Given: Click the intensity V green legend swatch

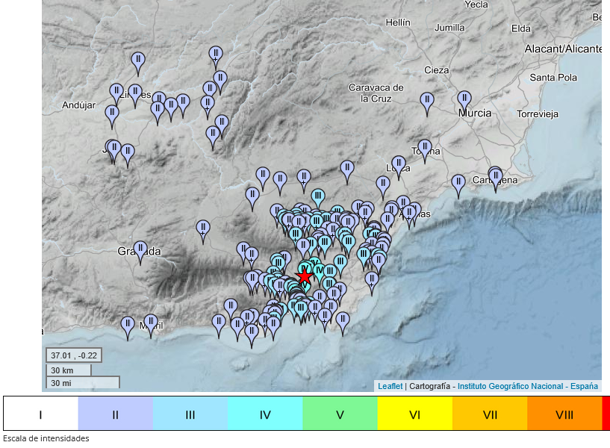Looking at the screenshot, I should point(340,414).
